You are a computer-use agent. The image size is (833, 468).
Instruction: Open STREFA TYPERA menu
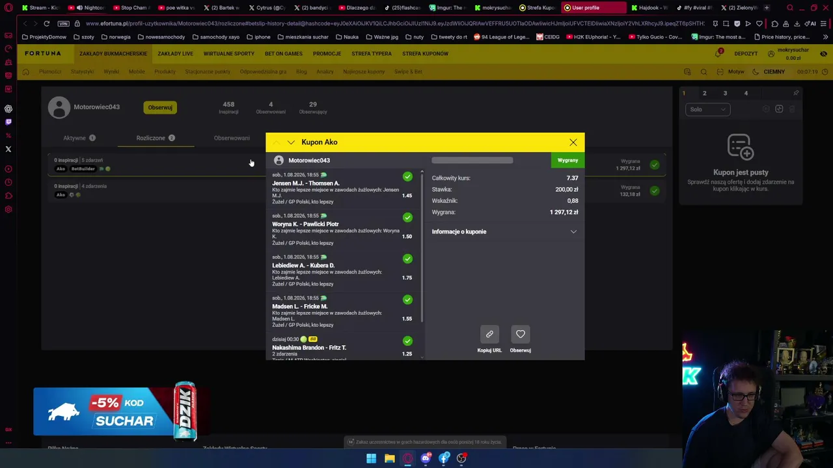[372, 54]
